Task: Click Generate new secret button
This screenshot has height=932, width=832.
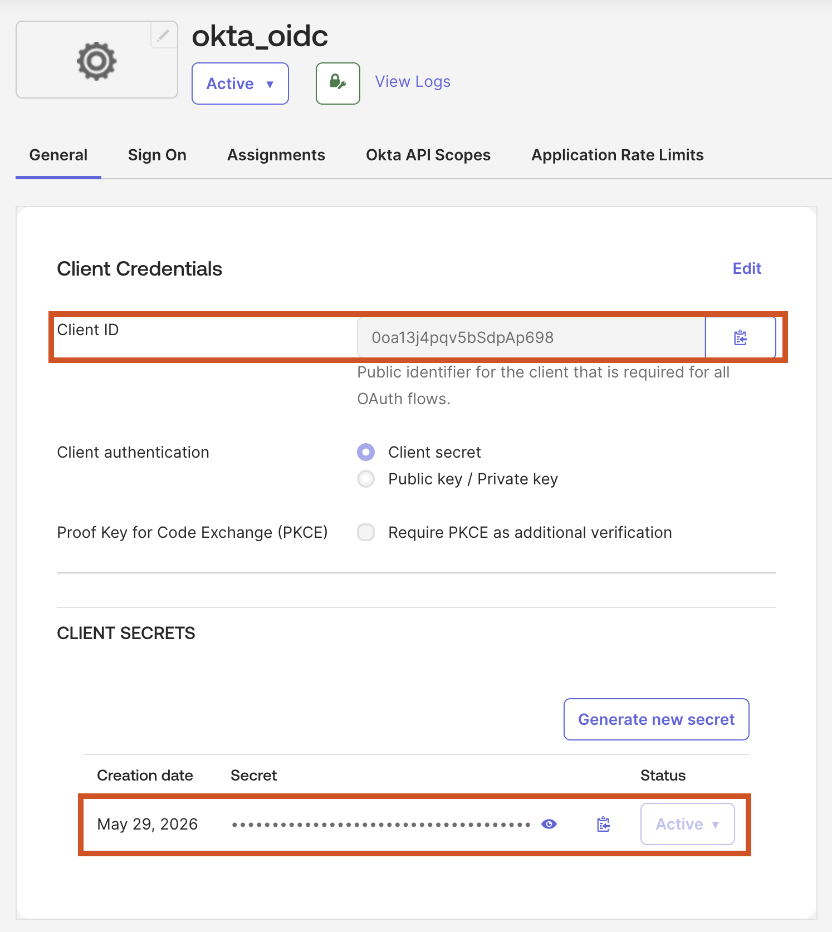Action: pyautogui.click(x=657, y=719)
